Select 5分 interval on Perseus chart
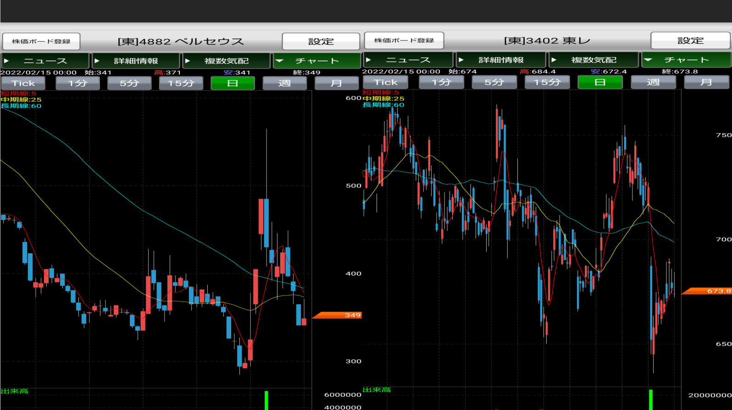The height and width of the screenshot is (410, 732). click(129, 83)
